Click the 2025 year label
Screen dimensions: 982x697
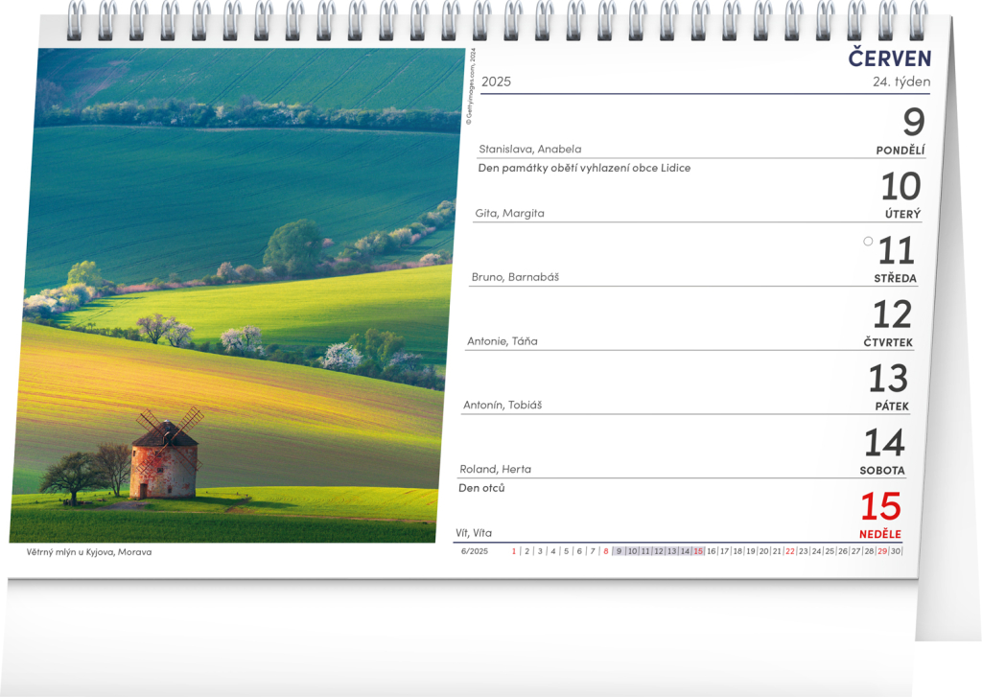(x=496, y=81)
